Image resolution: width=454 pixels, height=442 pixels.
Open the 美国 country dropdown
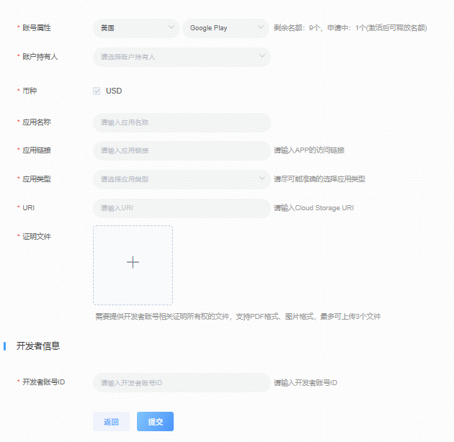click(135, 28)
